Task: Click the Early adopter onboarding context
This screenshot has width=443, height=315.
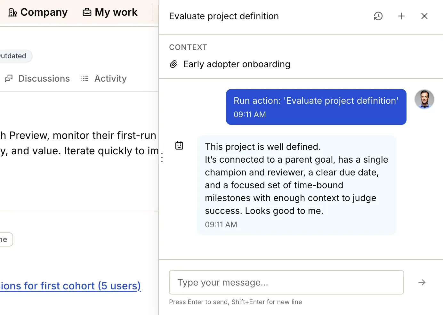Action: click(236, 64)
